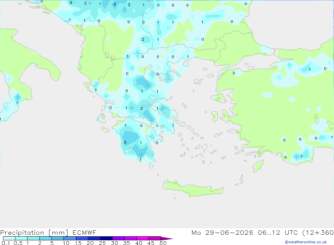Select the 45–50 mm legend color swatch
The height and width of the screenshot is (245, 334).
pyautogui.click(x=155, y=238)
